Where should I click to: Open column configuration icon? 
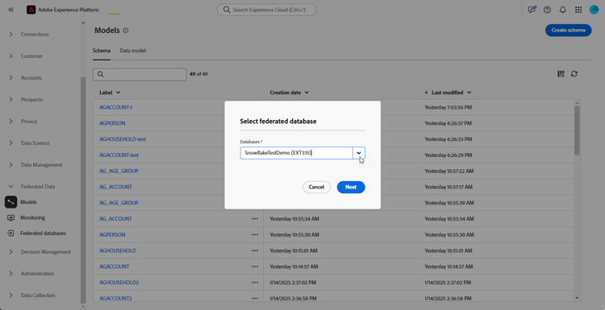(x=561, y=74)
